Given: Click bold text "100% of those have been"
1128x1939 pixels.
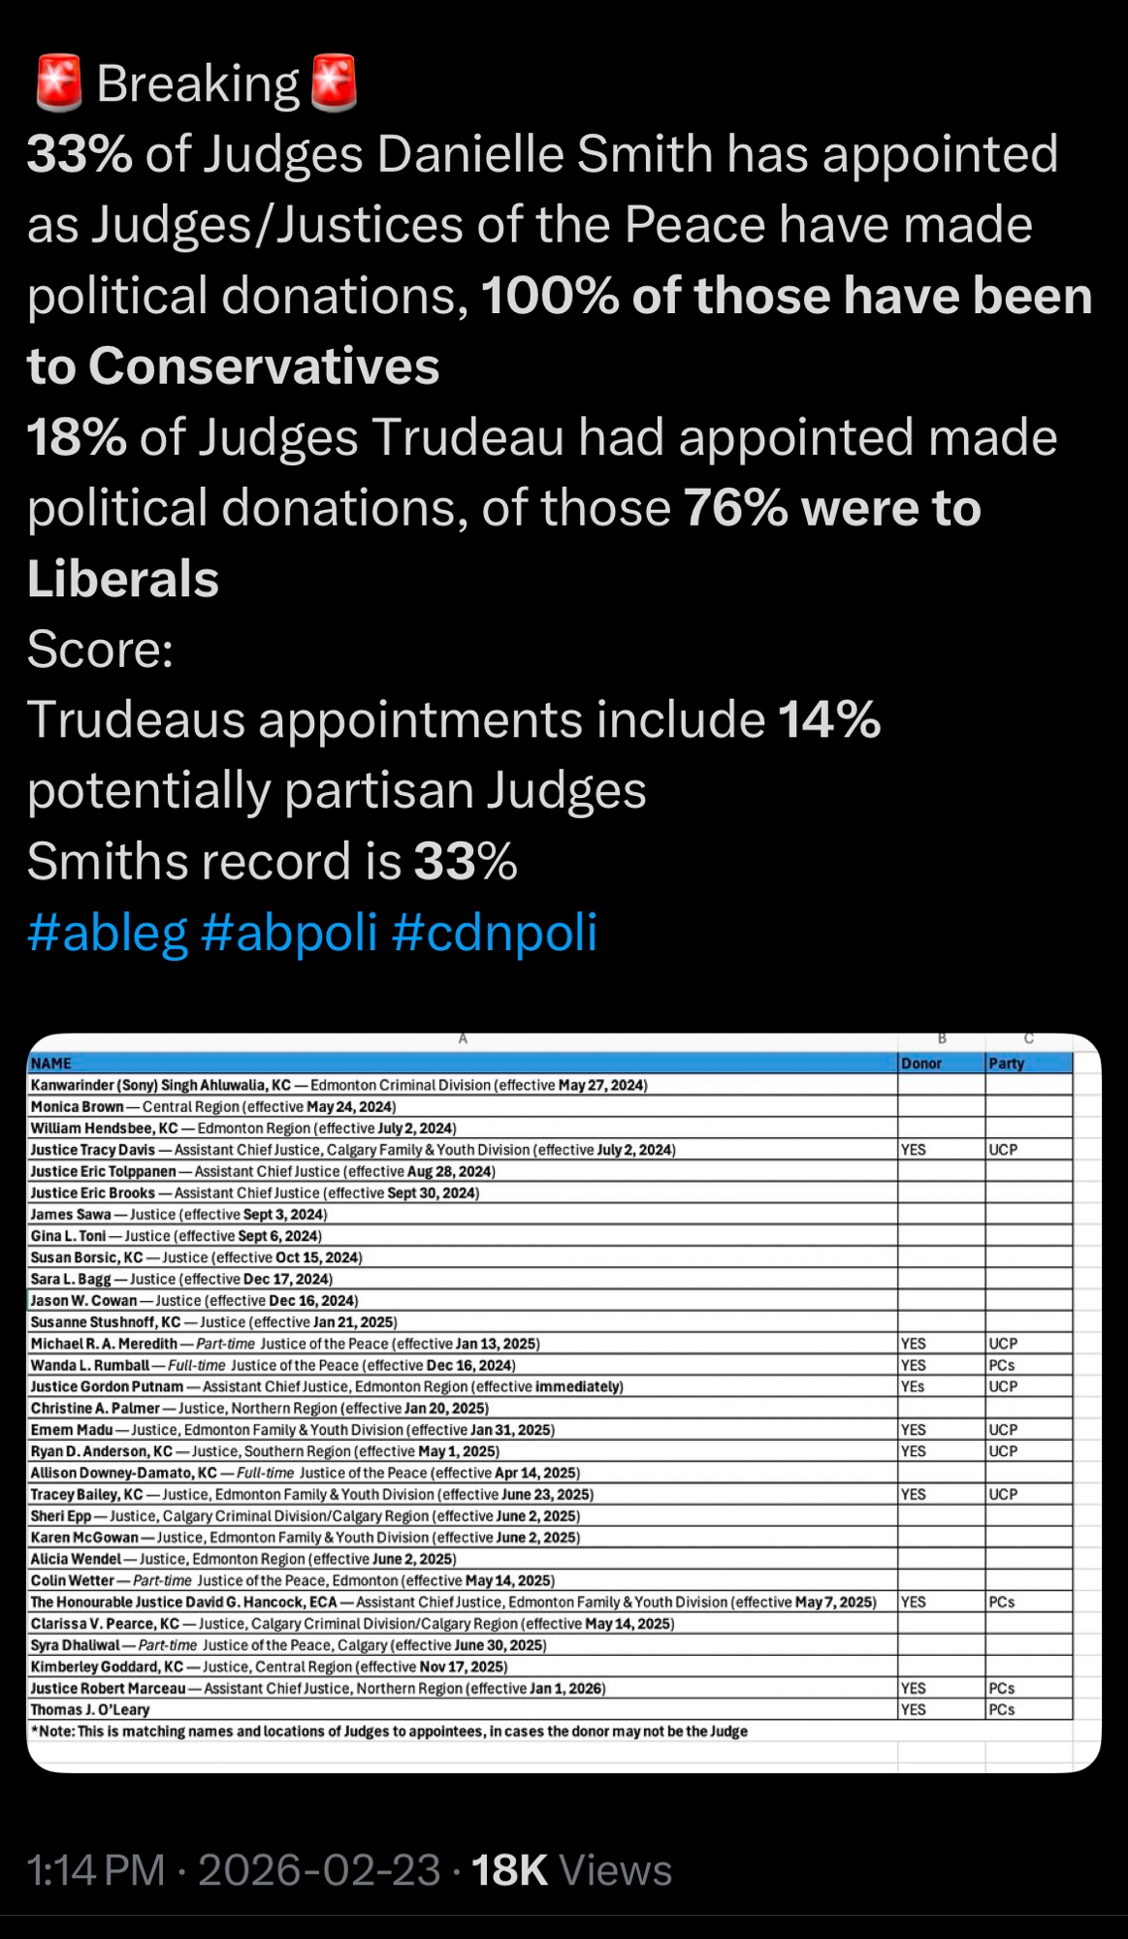Looking at the screenshot, I should tap(786, 296).
